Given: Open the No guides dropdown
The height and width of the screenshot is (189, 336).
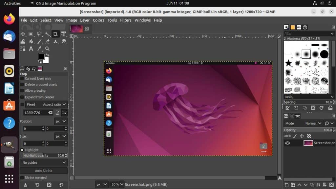Looking at the screenshot, I should [x=44, y=163].
